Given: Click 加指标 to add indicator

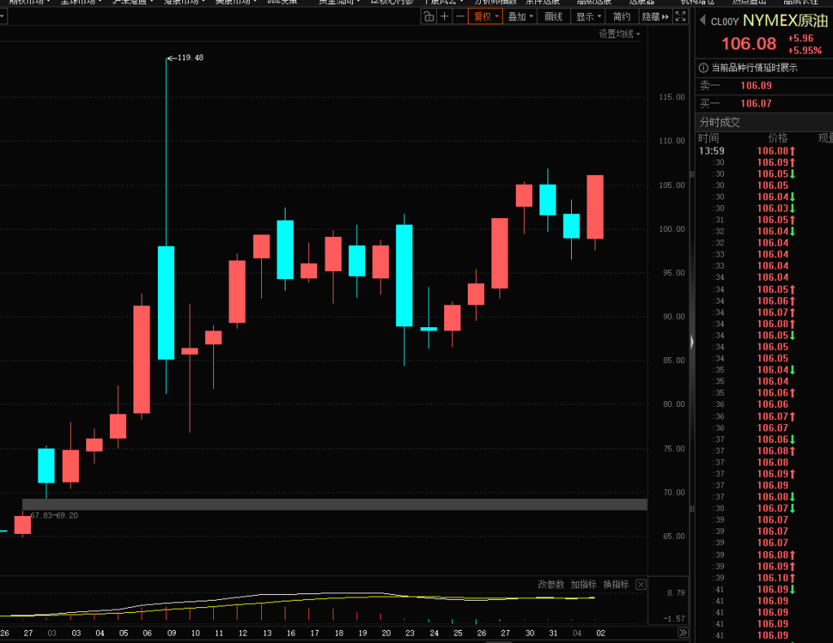Looking at the screenshot, I should [582, 584].
